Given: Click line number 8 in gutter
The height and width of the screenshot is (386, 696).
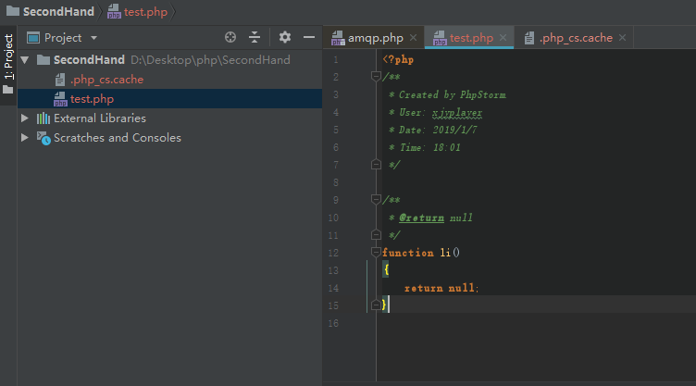Looking at the screenshot, I should click(x=336, y=182).
